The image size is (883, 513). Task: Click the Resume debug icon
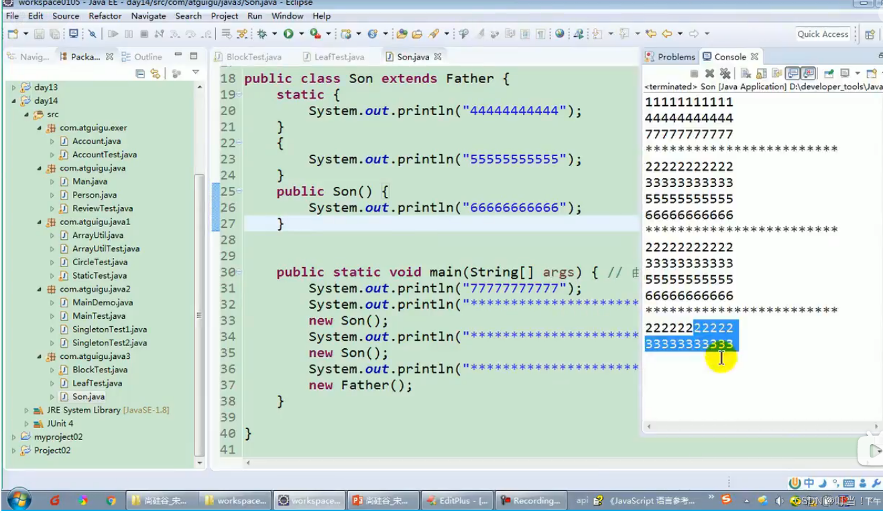(x=113, y=34)
